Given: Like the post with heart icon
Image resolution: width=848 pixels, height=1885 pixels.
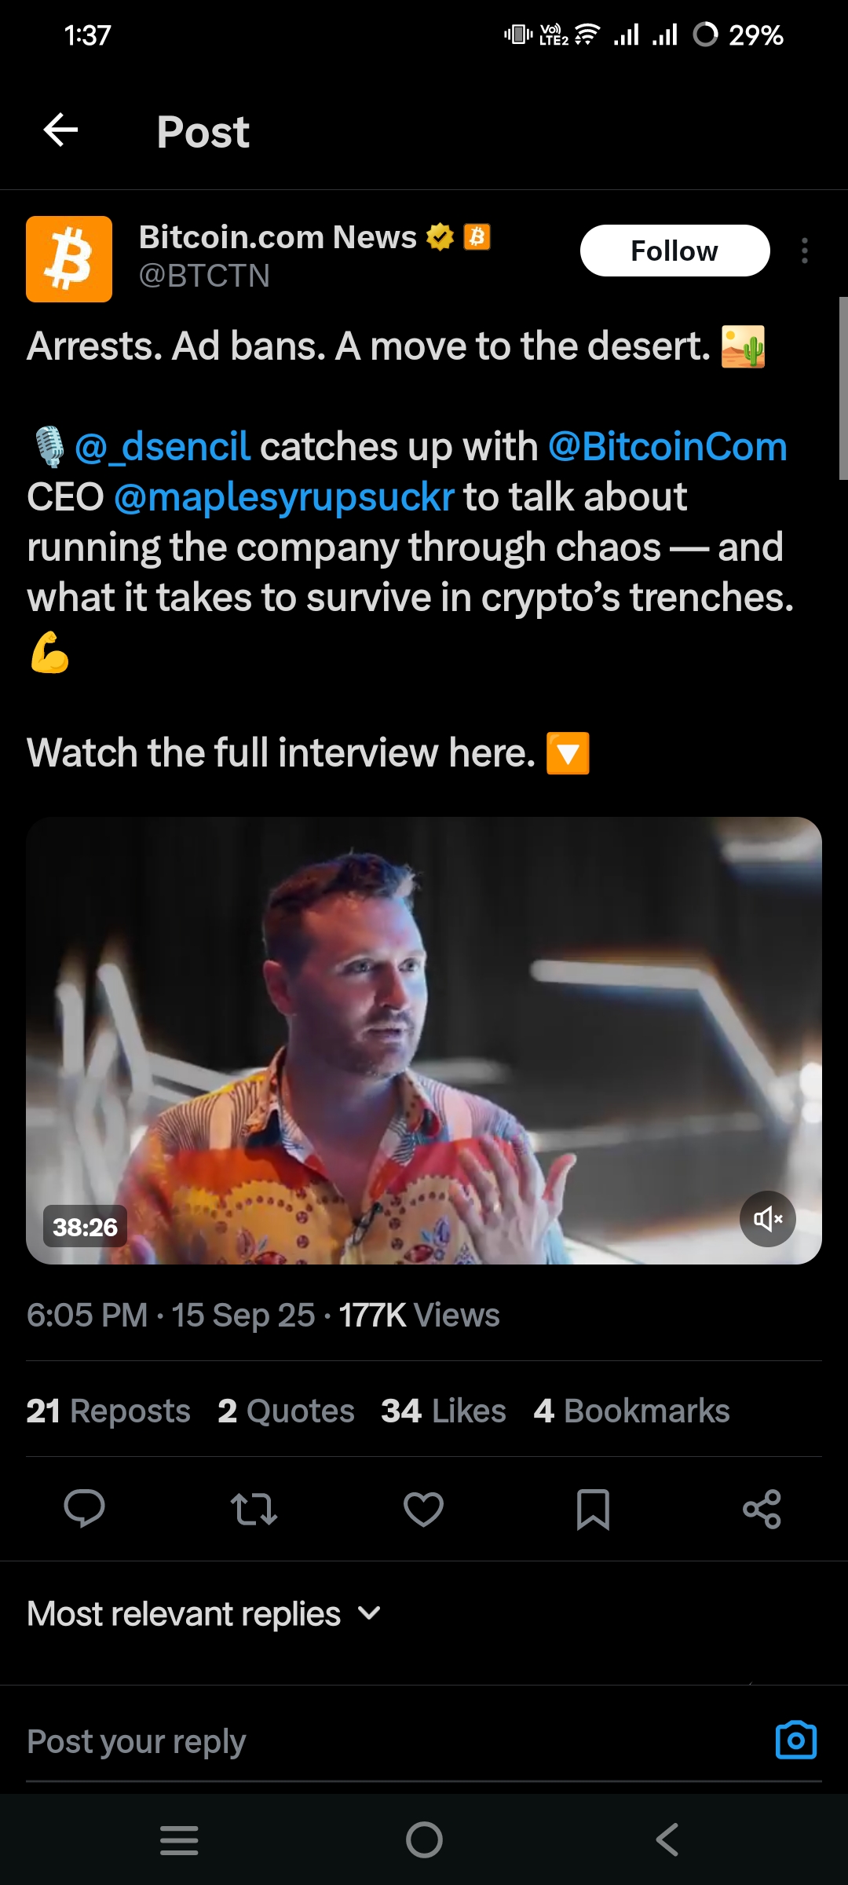Looking at the screenshot, I should coord(423,1508).
